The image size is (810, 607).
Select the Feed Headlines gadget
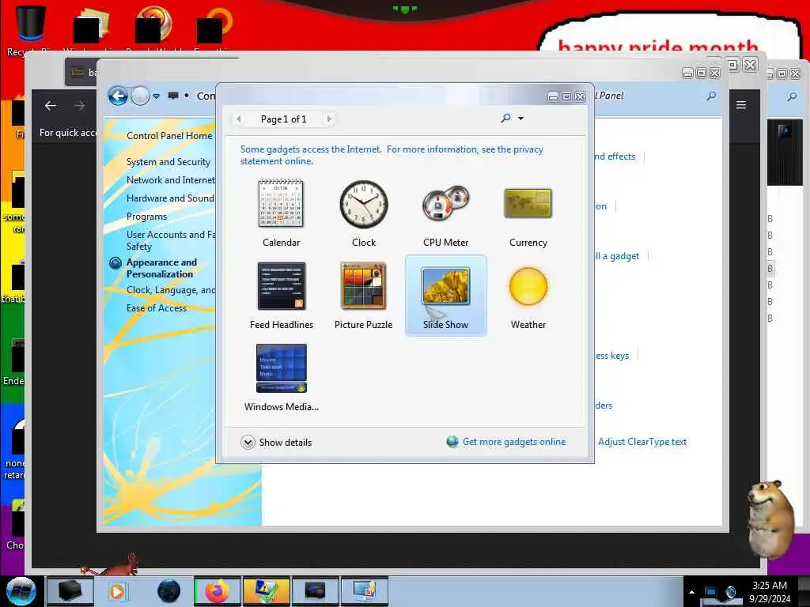pyautogui.click(x=281, y=296)
